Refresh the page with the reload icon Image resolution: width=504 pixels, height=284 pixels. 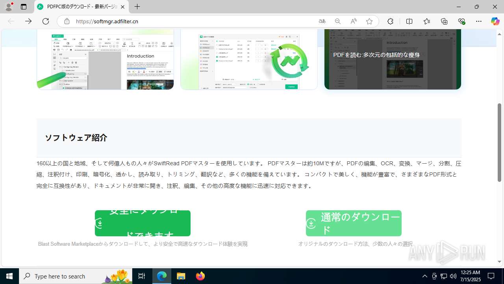pyautogui.click(x=46, y=21)
